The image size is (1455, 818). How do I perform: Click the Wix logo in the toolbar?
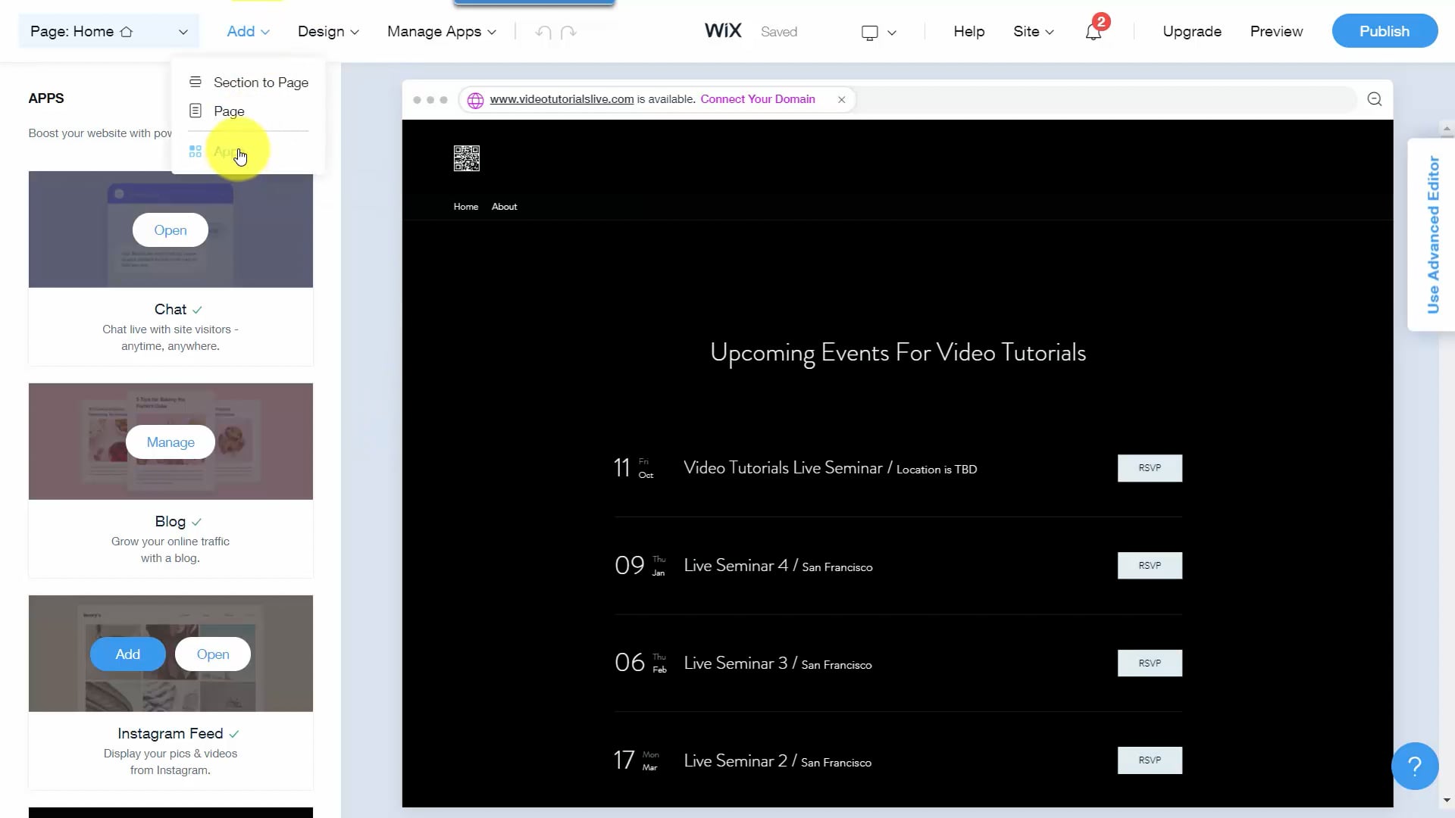[x=722, y=31]
